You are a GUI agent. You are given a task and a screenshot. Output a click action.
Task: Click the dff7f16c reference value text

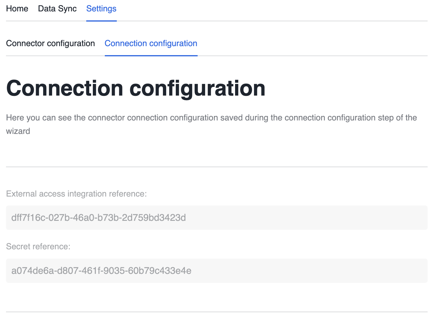click(x=99, y=218)
